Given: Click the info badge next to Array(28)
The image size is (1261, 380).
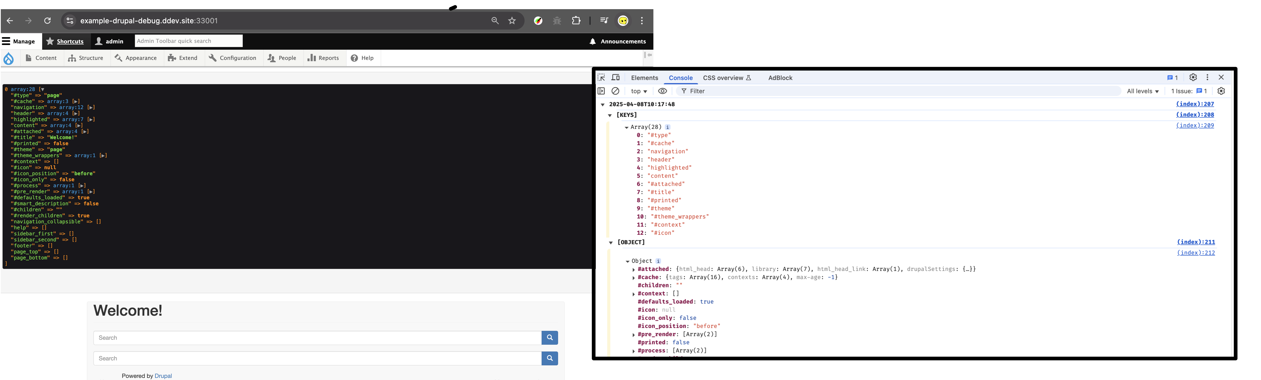Looking at the screenshot, I should 667,127.
